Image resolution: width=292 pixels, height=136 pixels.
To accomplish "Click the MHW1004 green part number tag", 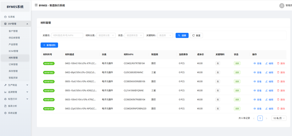I will point(49,90).
